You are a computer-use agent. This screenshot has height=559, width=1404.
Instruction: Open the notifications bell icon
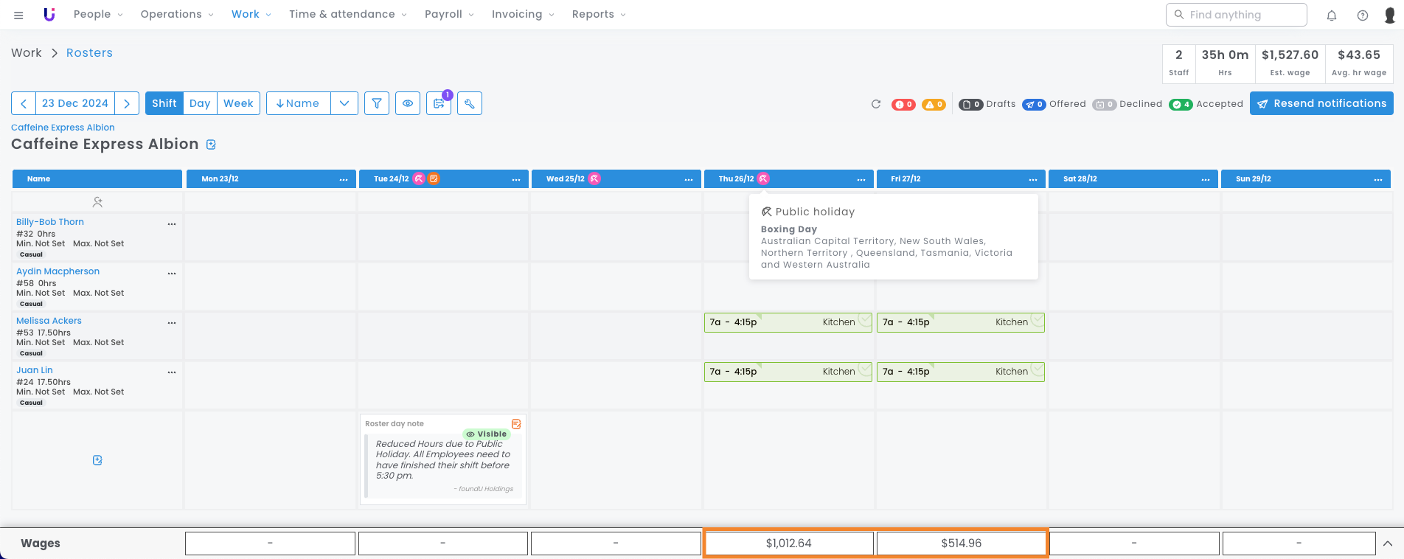(1332, 15)
